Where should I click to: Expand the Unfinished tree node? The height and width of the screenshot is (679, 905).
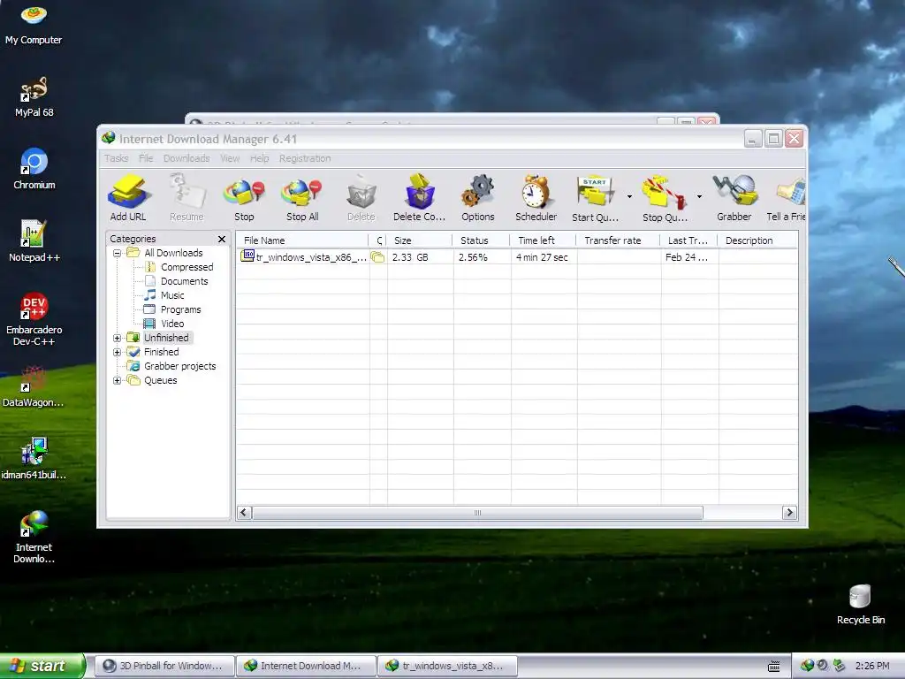tap(118, 338)
